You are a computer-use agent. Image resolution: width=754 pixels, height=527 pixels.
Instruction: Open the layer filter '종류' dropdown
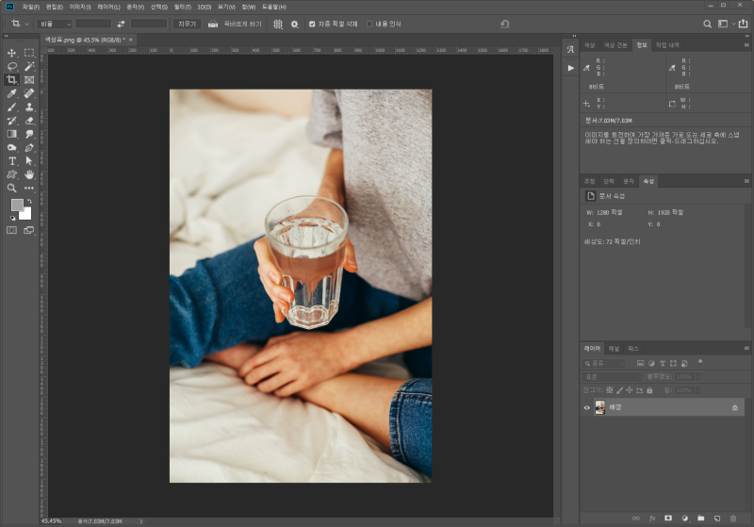click(604, 363)
